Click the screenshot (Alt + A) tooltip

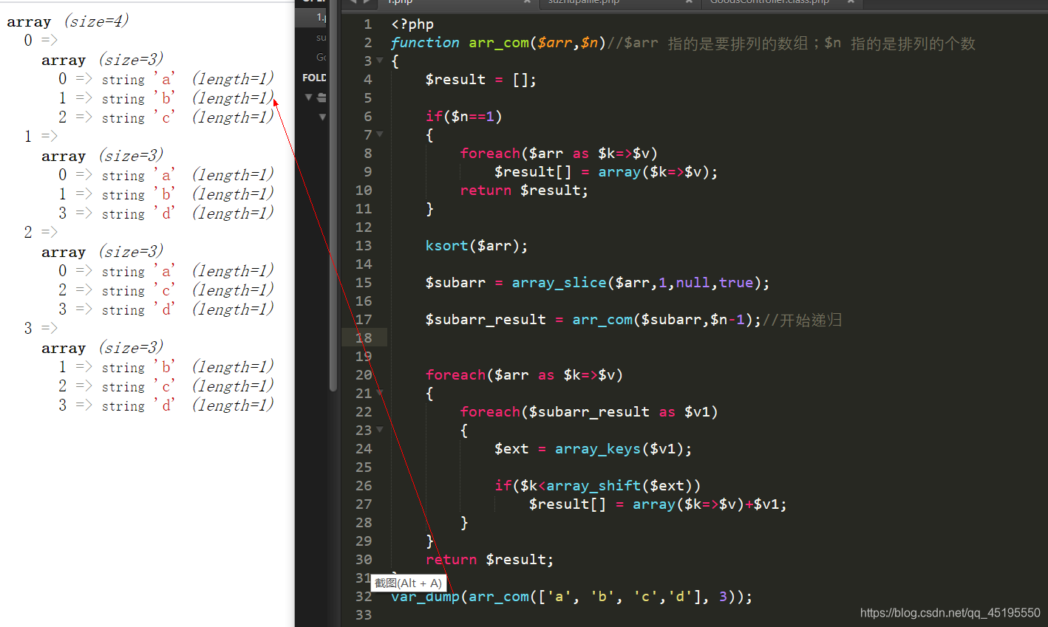click(408, 583)
